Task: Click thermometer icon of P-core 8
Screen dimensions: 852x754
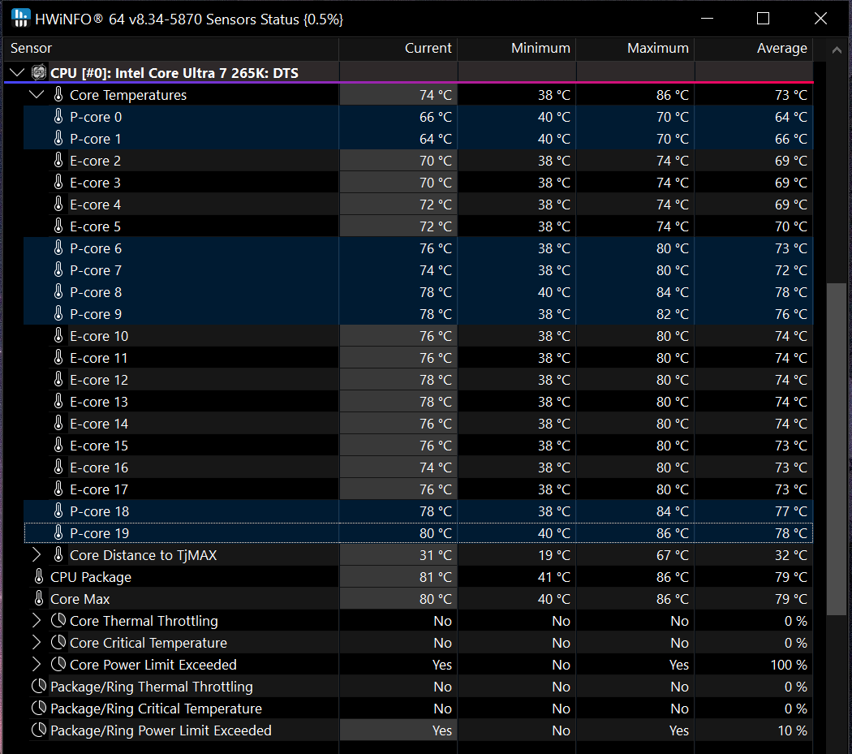Action: click(58, 292)
